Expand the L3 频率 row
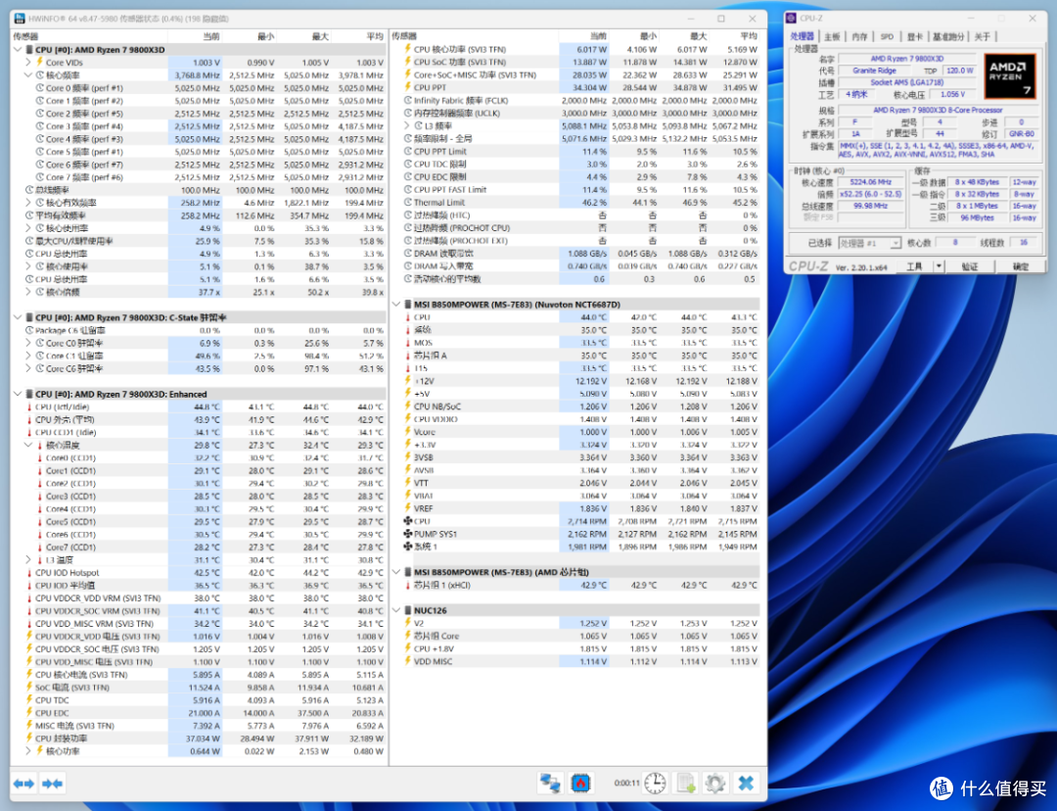The width and height of the screenshot is (1057, 811). tap(407, 125)
